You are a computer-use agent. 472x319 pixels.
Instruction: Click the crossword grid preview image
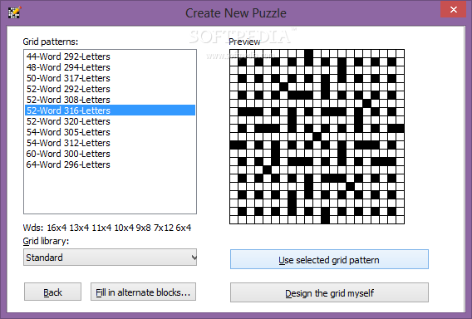click(317, 136)
